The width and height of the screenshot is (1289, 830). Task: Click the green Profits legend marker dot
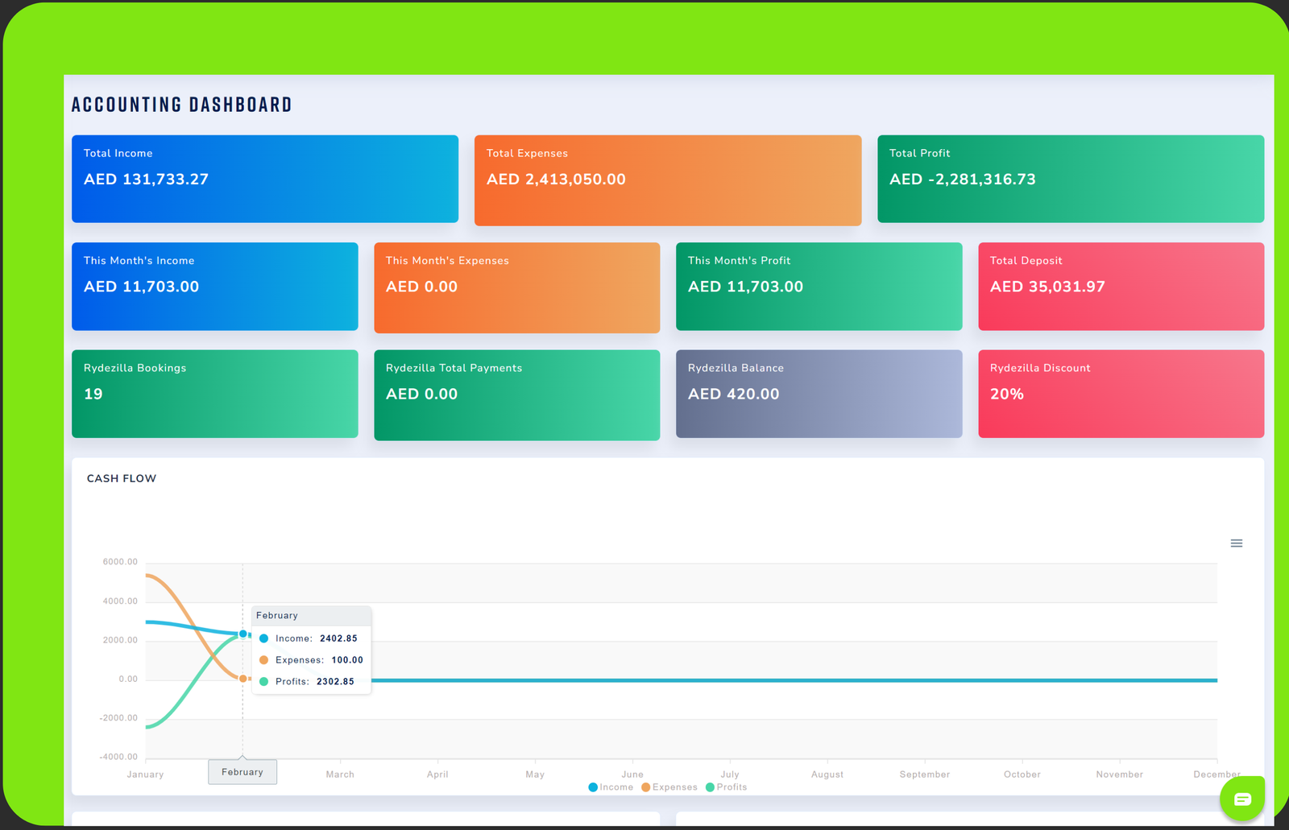coord(710,787)
